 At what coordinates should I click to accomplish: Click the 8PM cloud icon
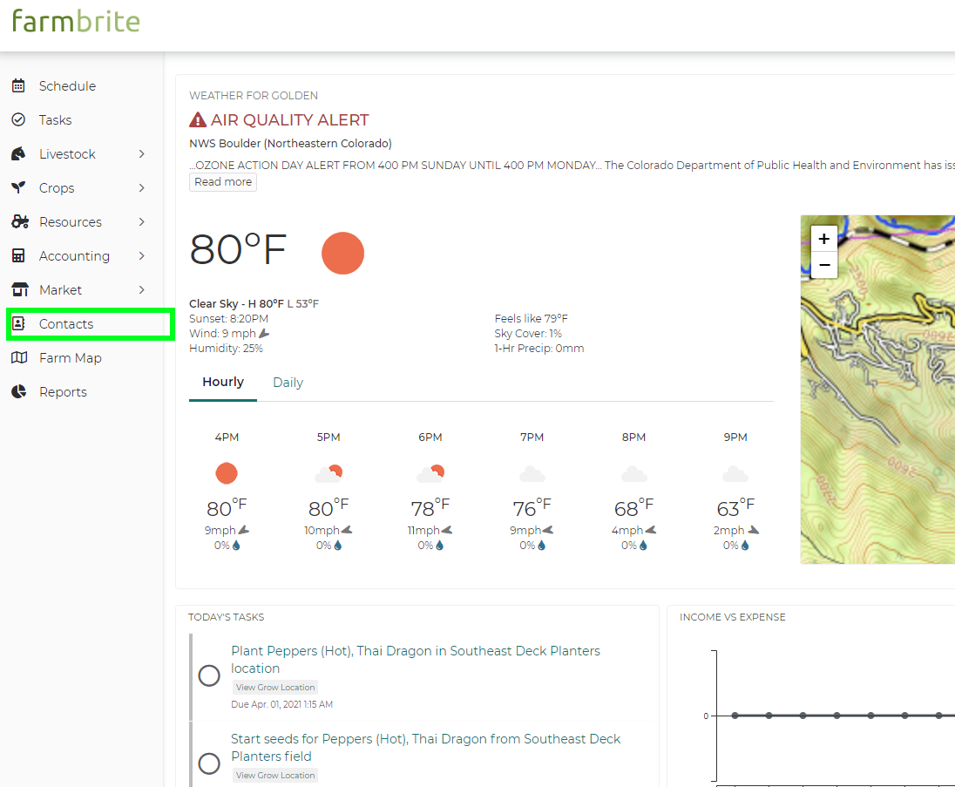coord(634,474)
